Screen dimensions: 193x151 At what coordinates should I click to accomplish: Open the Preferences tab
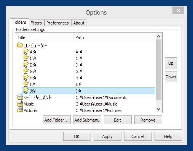tap(57, 23)
